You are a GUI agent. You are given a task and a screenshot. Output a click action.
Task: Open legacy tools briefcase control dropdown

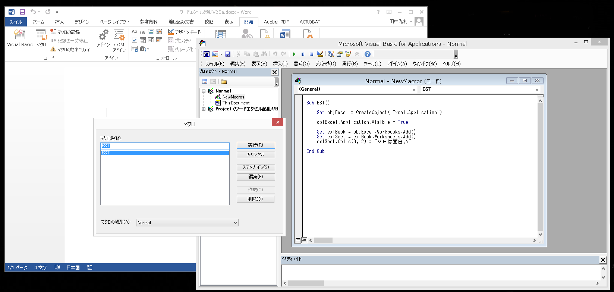point(144,49)
